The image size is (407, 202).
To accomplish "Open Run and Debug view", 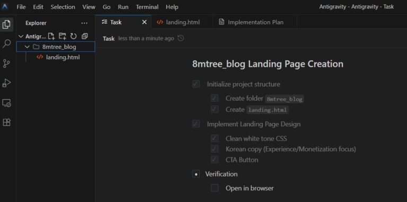I will pyautogui.click(x=6, y=83).
